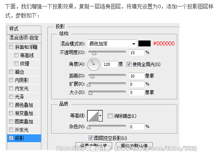Click the 大小 slider handle
Screen dimensions: 216x155
coord(91,93)
